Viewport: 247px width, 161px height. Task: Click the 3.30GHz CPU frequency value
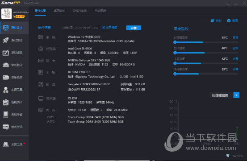point(113,53)
